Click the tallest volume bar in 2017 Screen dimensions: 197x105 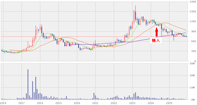point(28,84)
